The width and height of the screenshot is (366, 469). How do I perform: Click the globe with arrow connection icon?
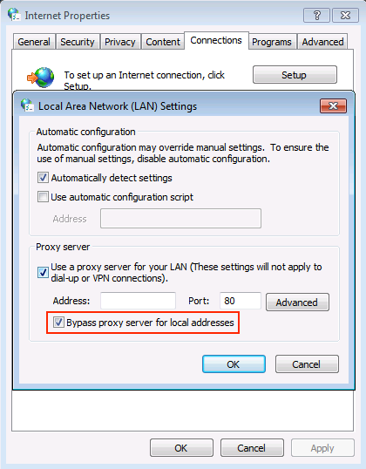41,78
